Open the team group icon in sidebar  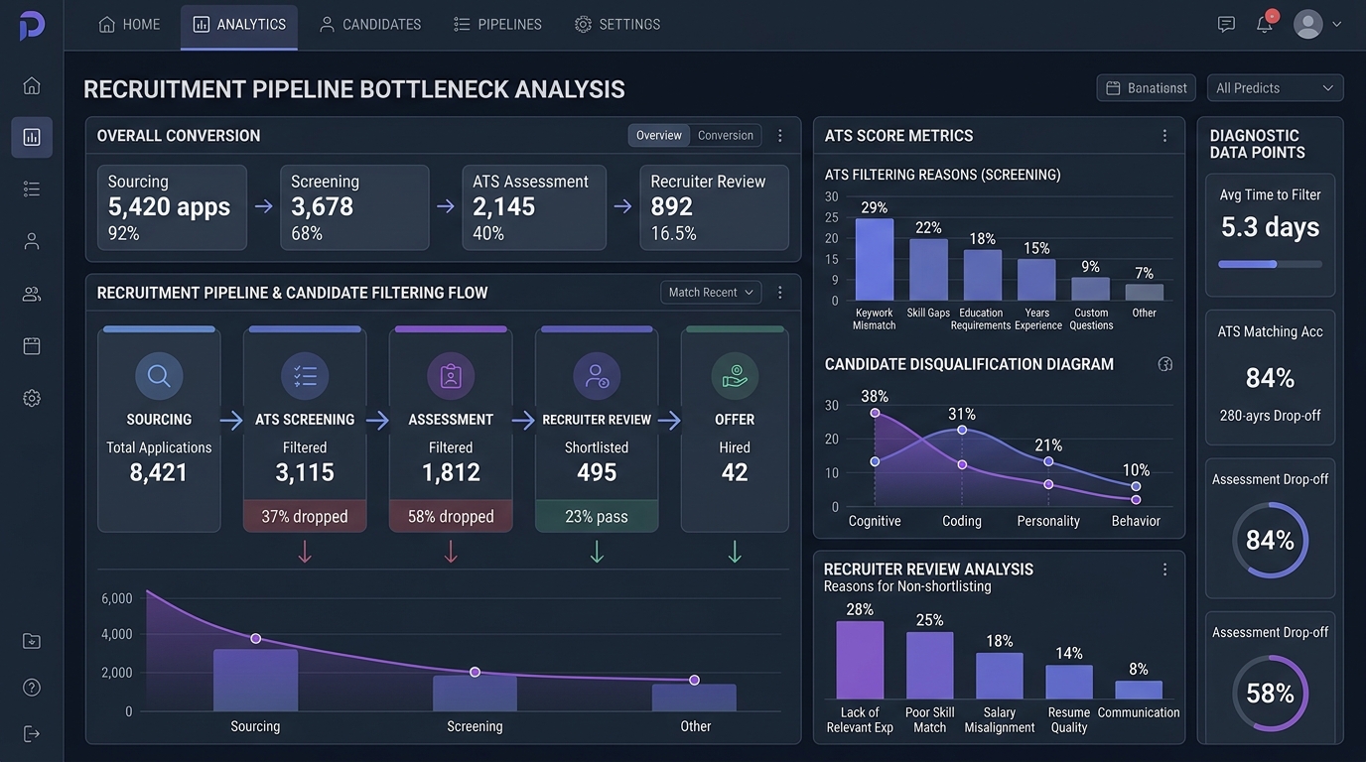32,294
